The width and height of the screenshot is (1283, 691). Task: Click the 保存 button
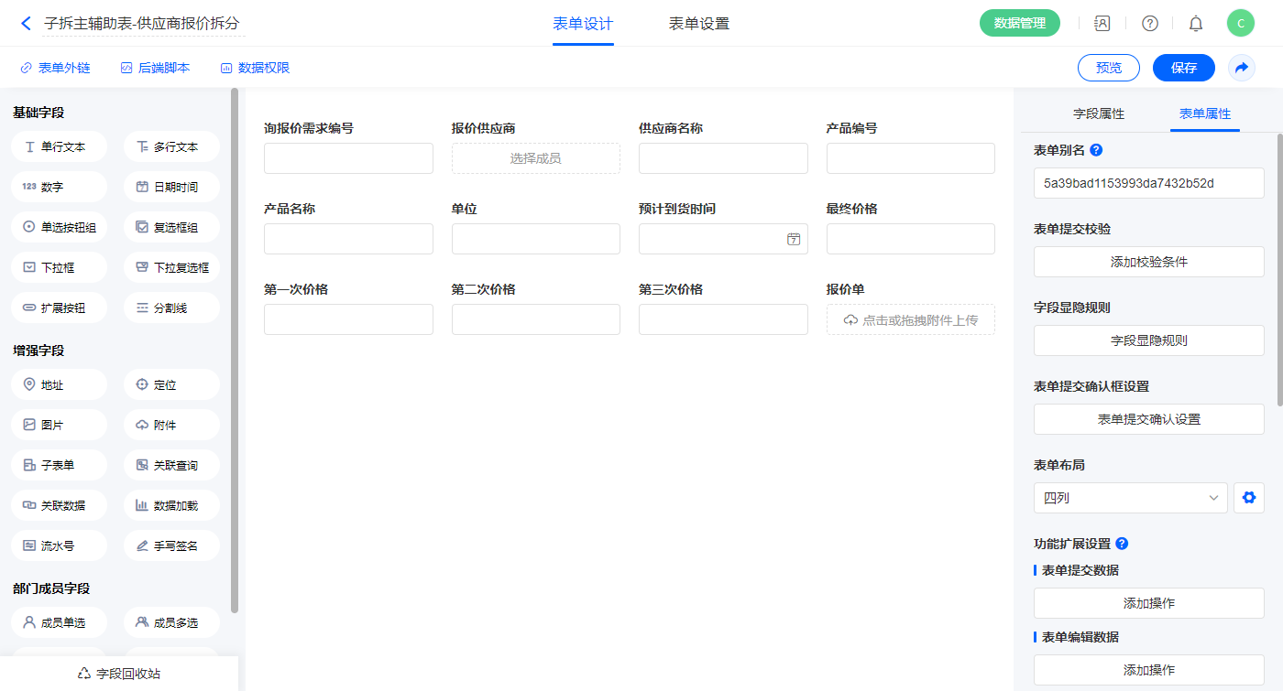[x=1183, y=68]
